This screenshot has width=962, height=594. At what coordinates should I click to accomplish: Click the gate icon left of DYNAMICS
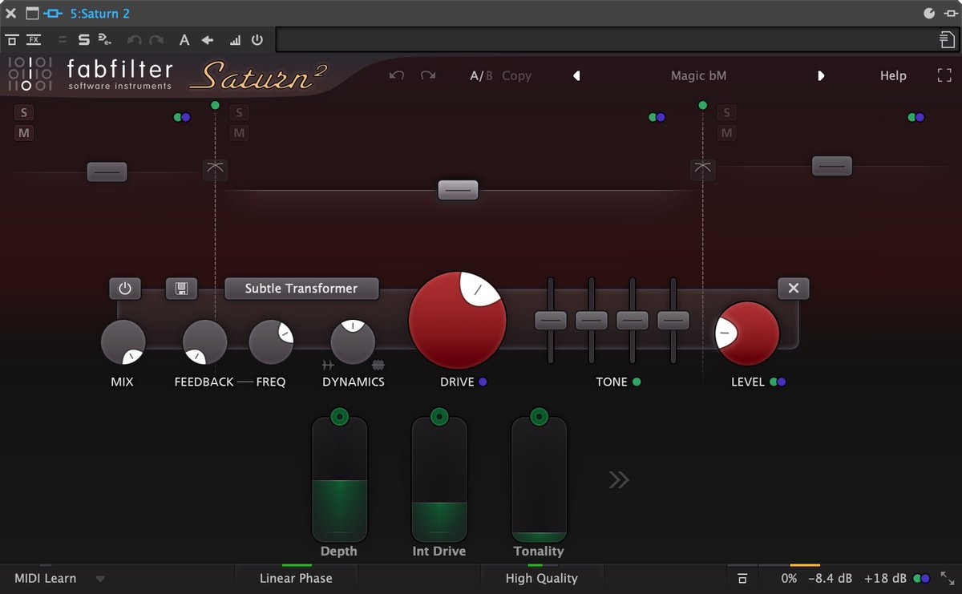coord(327,366)
